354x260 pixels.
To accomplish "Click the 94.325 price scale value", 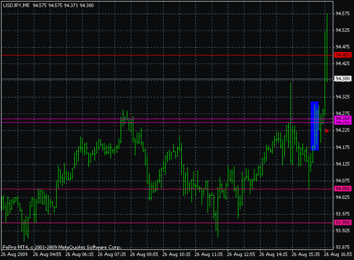I will tap(343, 97).
